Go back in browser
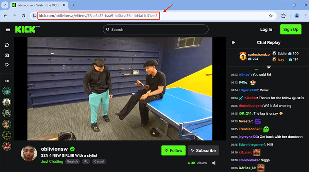Image resolution: width=309 pixels, height=172 pixels. (x=5, y=16)
